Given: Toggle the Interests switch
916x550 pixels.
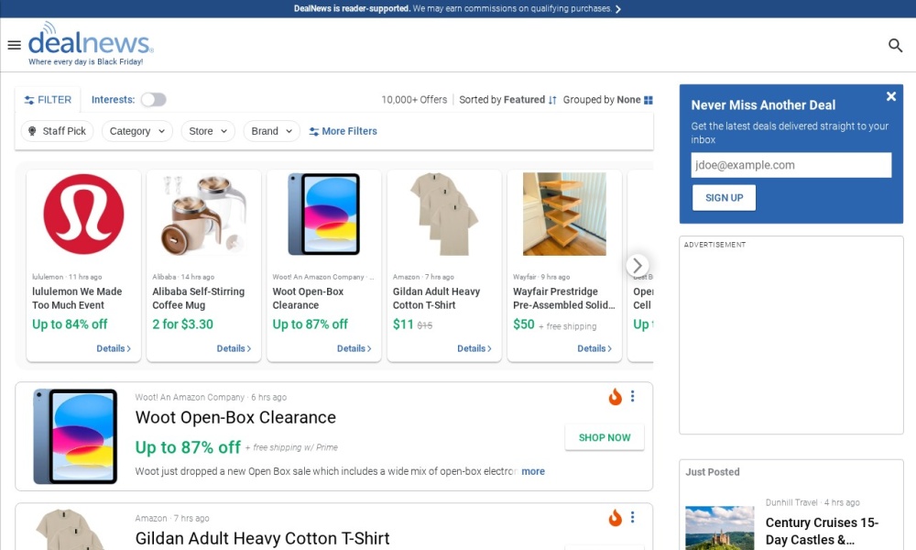Looking at the screenshot, I should click(154, 100).
